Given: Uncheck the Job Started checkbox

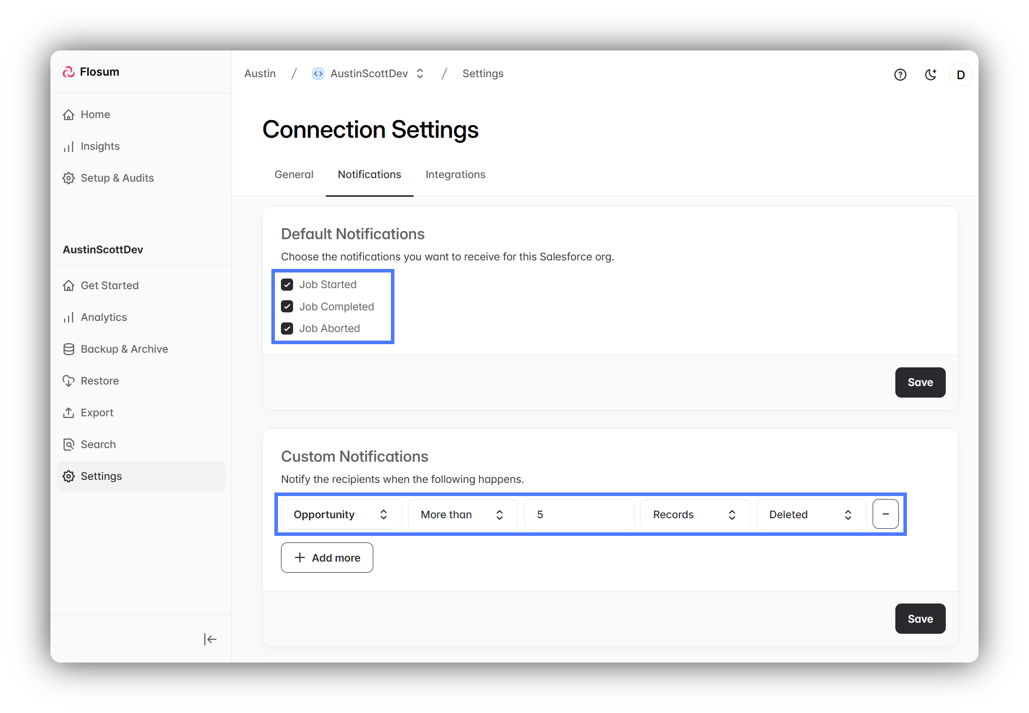Looking at the screenshot, I should click(287, 285).
